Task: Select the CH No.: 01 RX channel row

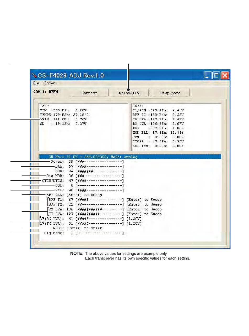Action: pos(130,157)
